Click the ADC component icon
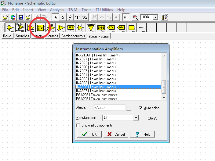 click(x=111, y=28)
